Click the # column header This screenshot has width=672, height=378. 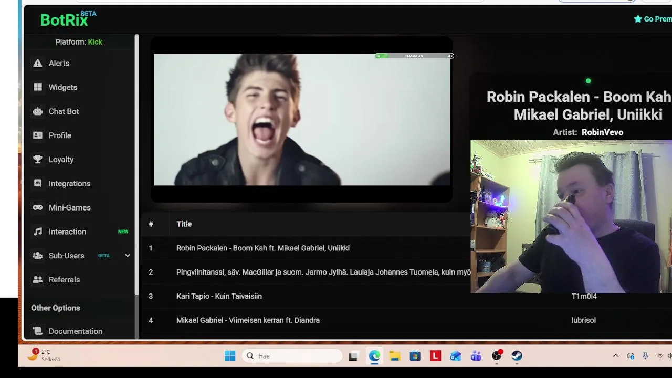click(x=151, y=224)
